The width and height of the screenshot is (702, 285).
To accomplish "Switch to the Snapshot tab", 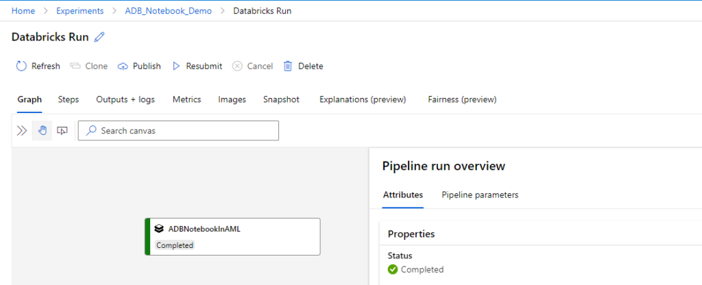I will 281,99.
